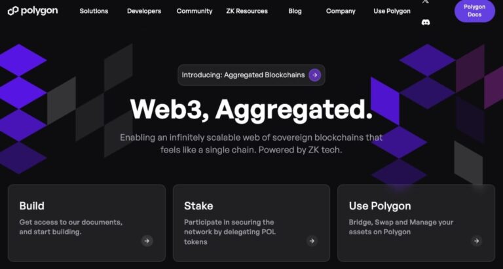Screen dimensions: 503x269
Task: Click the arrow icon in the Stake card
Action: tap(312, 241)
